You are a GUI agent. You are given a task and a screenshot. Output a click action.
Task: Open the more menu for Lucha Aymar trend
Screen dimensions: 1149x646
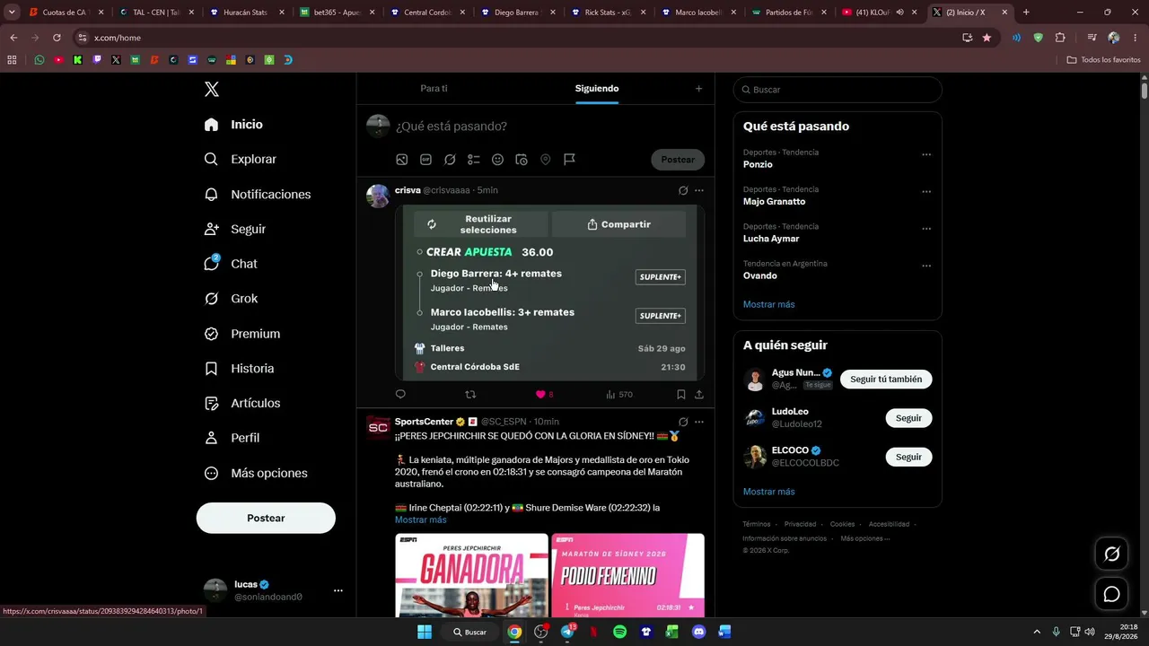926,228
